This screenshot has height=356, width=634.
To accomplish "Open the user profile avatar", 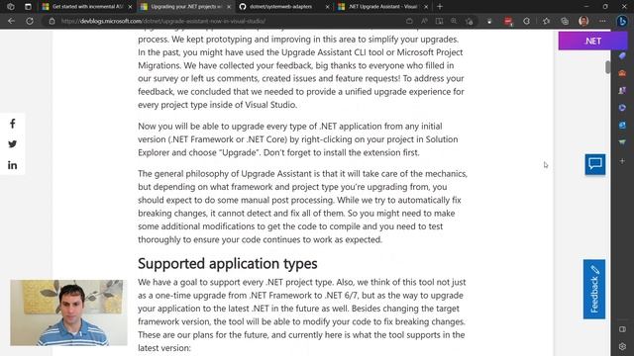I will [x=583, y=21].
